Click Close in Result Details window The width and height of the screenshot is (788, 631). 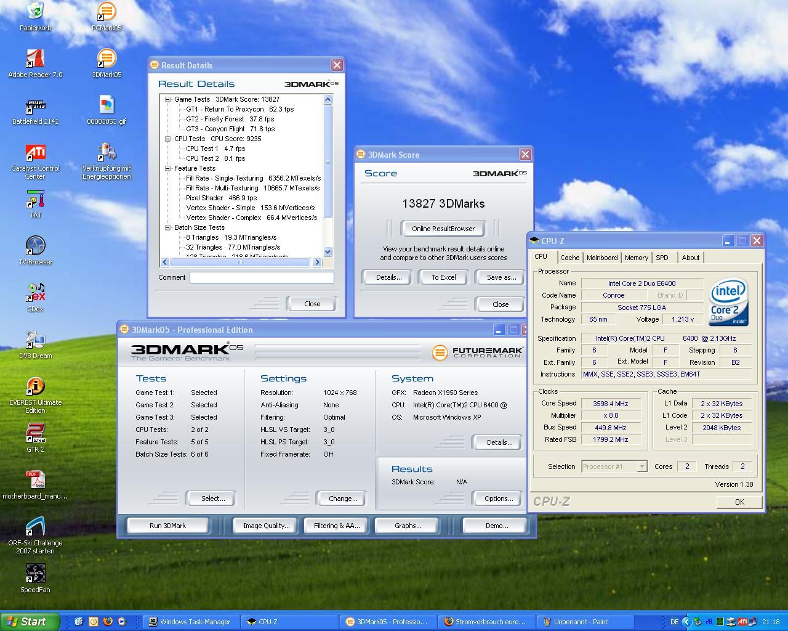[x=312, y=304]
